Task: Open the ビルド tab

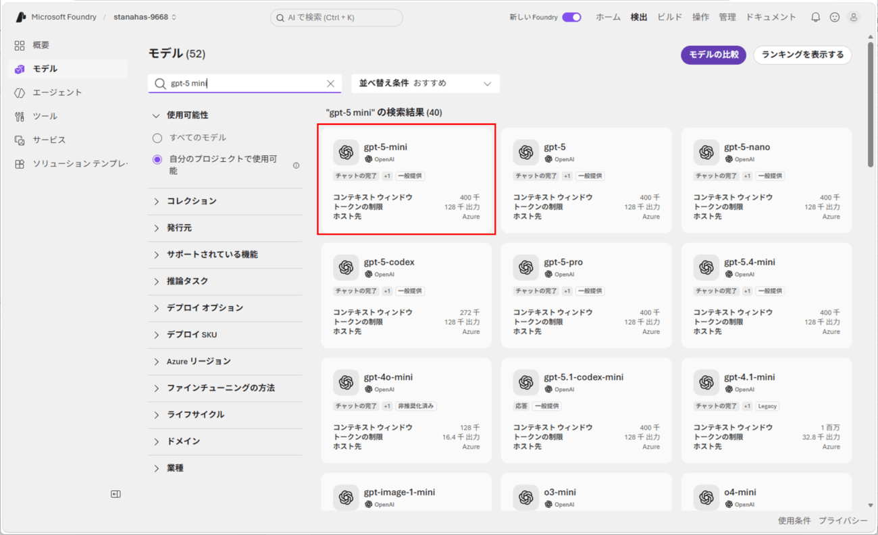Action: pyautogui.click(x=670, y=17)
